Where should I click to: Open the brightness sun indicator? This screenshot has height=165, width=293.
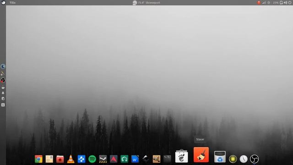[269, 3]
